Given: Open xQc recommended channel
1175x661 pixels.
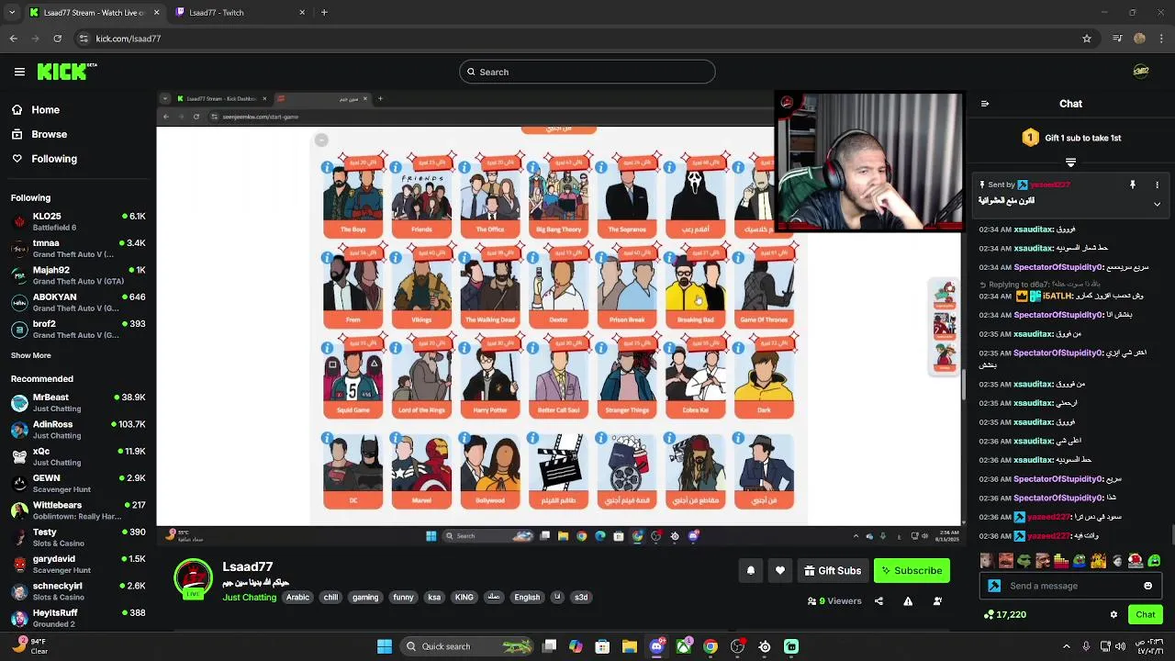Looking at the screenshot, I should coord(78,456).
